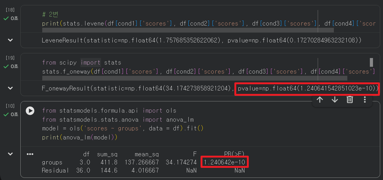Click the stats.f_oneway code line

click(209, 71)
